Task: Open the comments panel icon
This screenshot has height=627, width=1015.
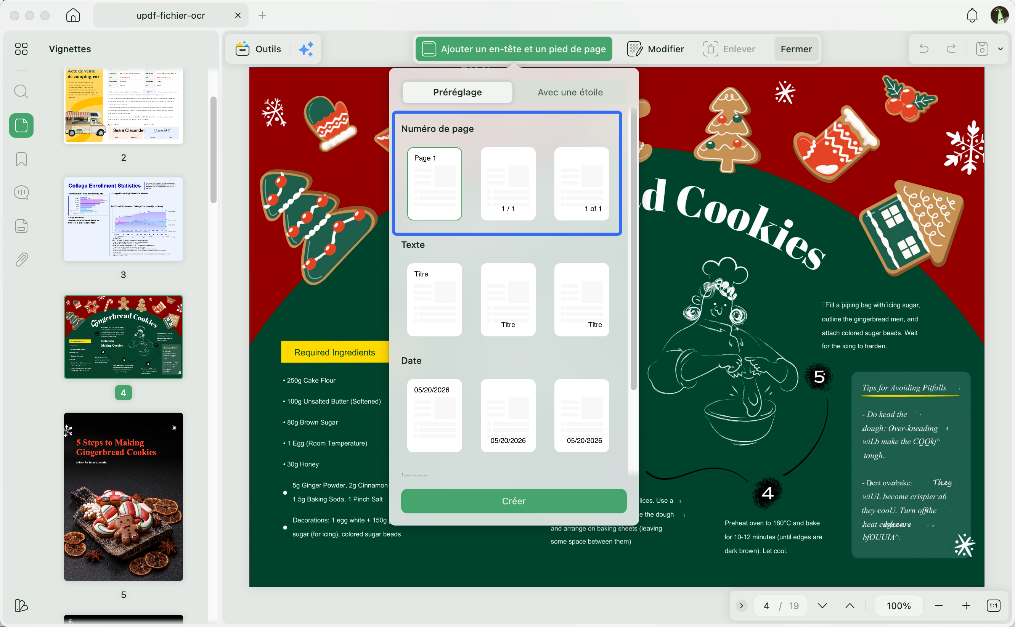Action: pos(21,193)
